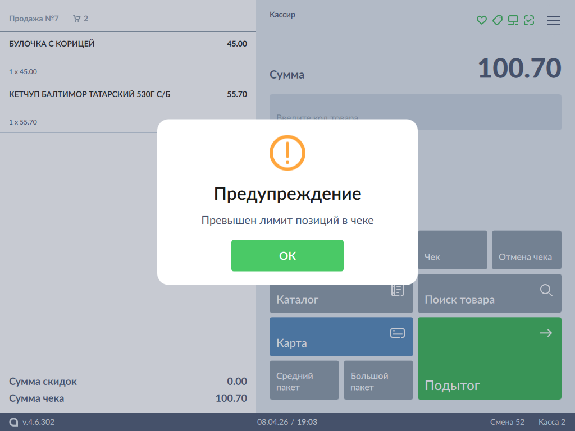Click the cart icon next to Продажа №7
This screenshot has width=575, height=431.
tap(76, 19)
